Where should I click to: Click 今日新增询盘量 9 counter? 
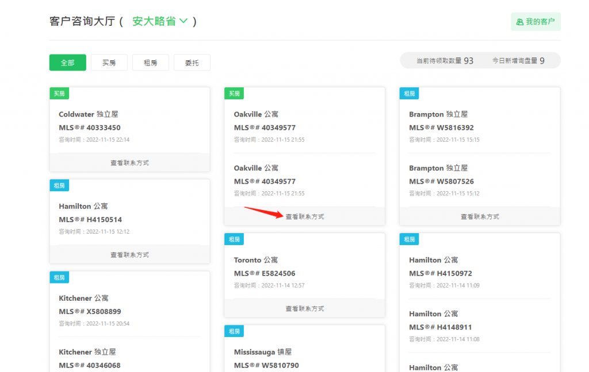518,61
